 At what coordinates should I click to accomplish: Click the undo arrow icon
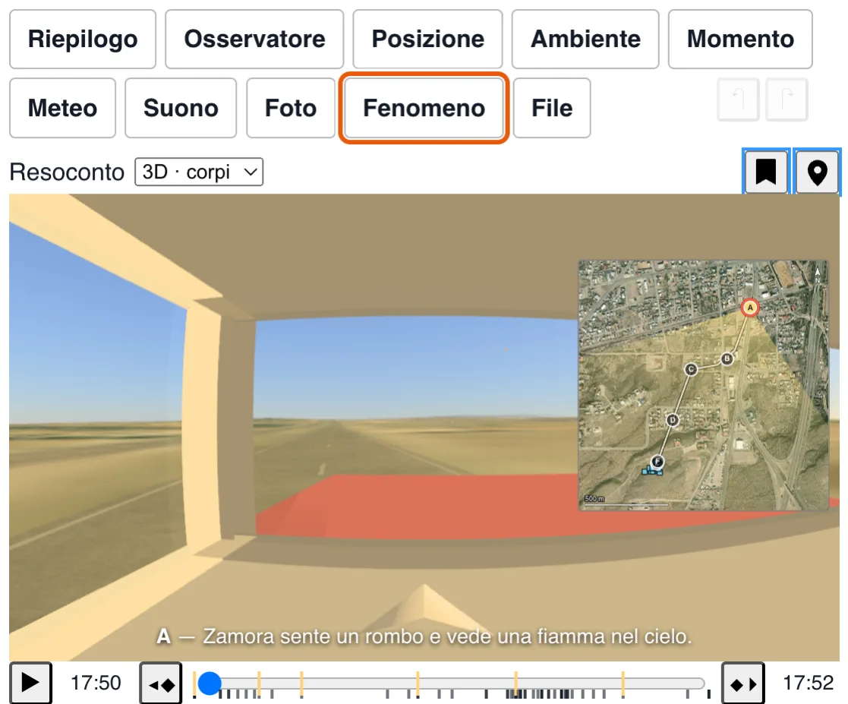click(738, 99)
